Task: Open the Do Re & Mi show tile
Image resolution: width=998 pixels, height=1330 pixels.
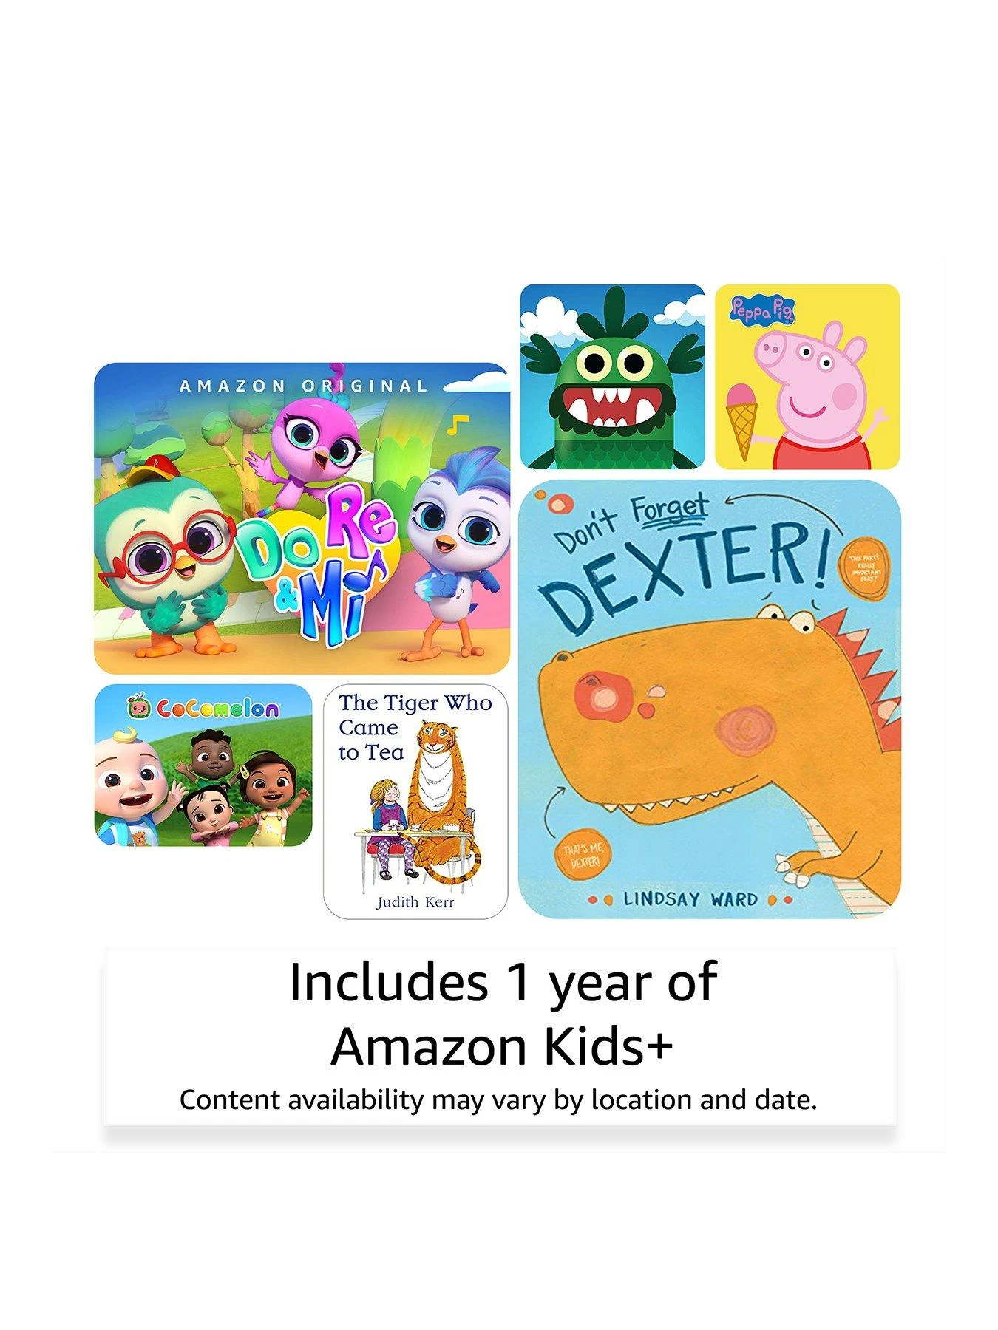Action: tap(302, 518)
